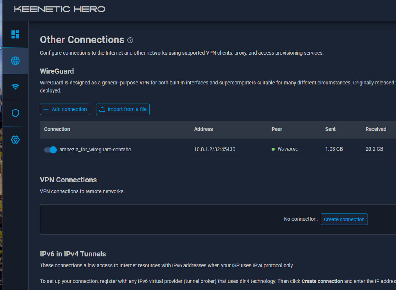396x290 pixels.
Task: Click the Sent column header
Action: tap(330, 129)
